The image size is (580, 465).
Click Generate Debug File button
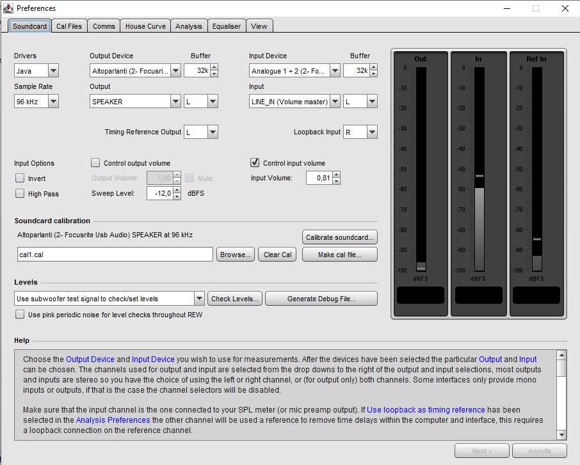321,299
